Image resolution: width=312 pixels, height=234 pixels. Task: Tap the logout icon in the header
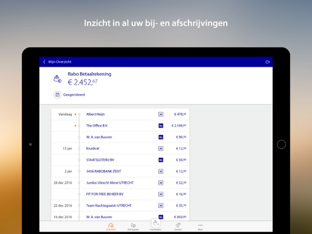pyautogui.click(x=267, y=62)
